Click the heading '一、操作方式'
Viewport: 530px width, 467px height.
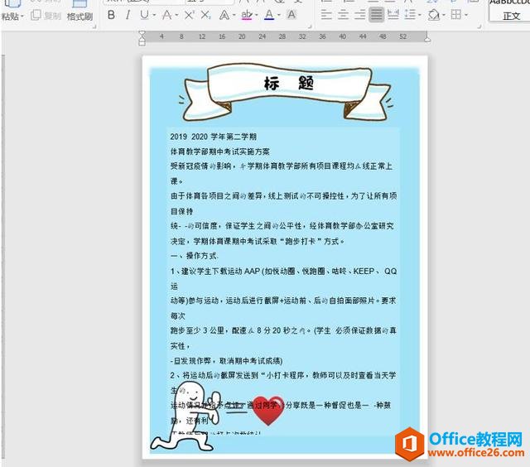tap(194, 256)
